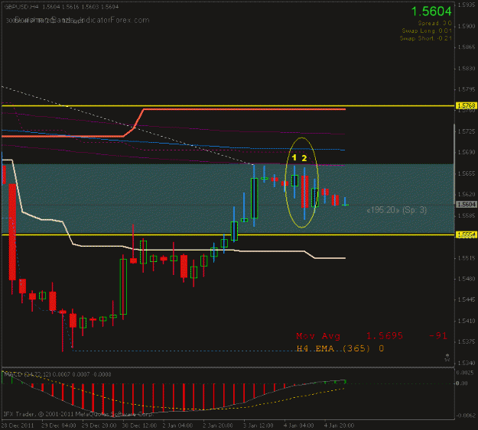This screenshot has height=430, width=478.
Task: Select the 29 Dec 04:00 time label
Action: (x=59, y=425)
